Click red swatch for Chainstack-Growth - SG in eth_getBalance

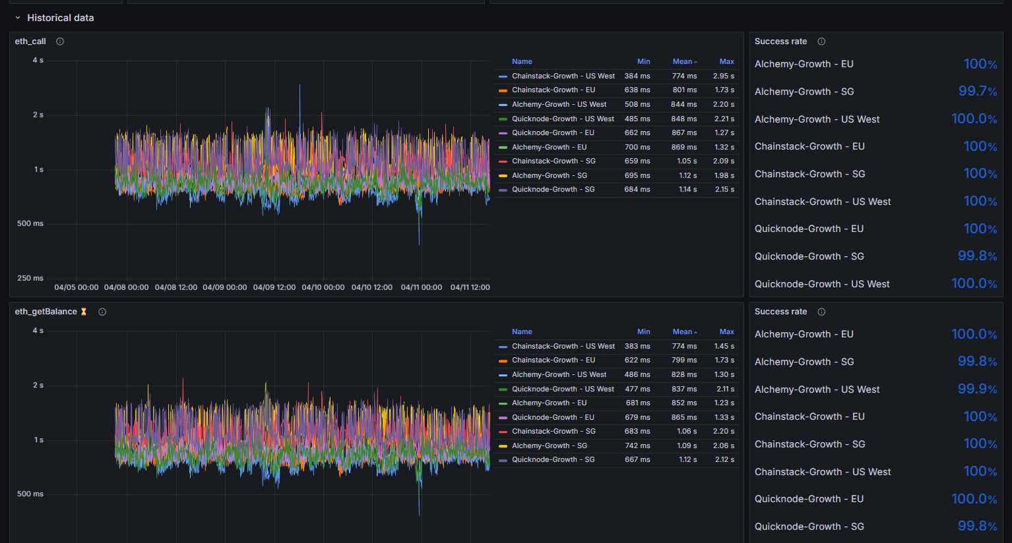tap(503, 432)
